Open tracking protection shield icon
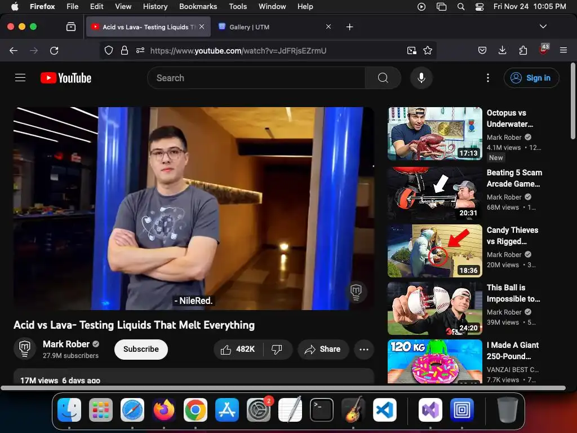Screen dimensions: 577x433 pyautogui.click(x=109, y=50)
